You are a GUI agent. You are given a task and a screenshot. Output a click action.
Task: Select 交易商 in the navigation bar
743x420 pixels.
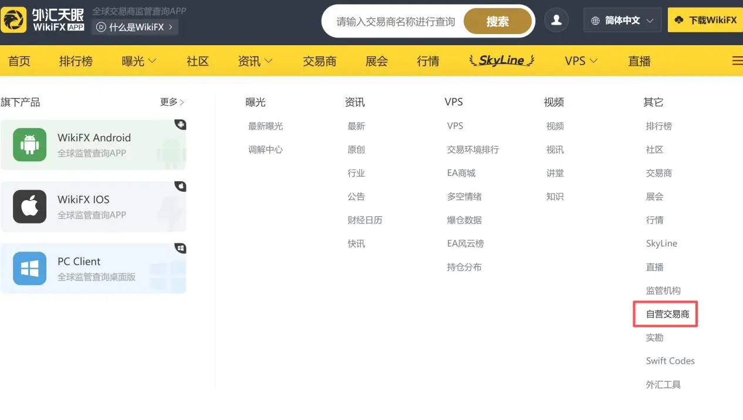coord(319,61)
